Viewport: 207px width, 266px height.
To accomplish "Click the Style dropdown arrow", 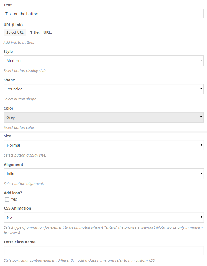I will pos(201,60).
